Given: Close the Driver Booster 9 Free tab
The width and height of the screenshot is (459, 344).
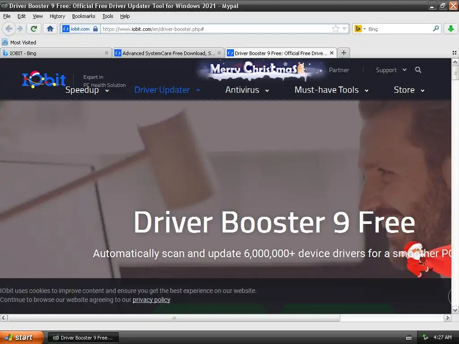Looking at the screenshot, I should 332,53.
